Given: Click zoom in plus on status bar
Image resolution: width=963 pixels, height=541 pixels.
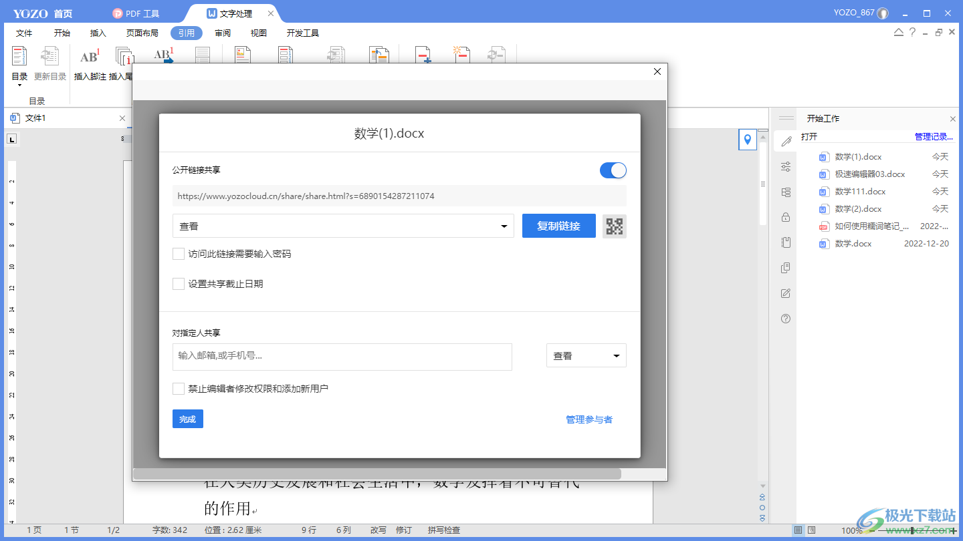Looking at the screenshot, I should pyautogui.click(x=953, y=530).
